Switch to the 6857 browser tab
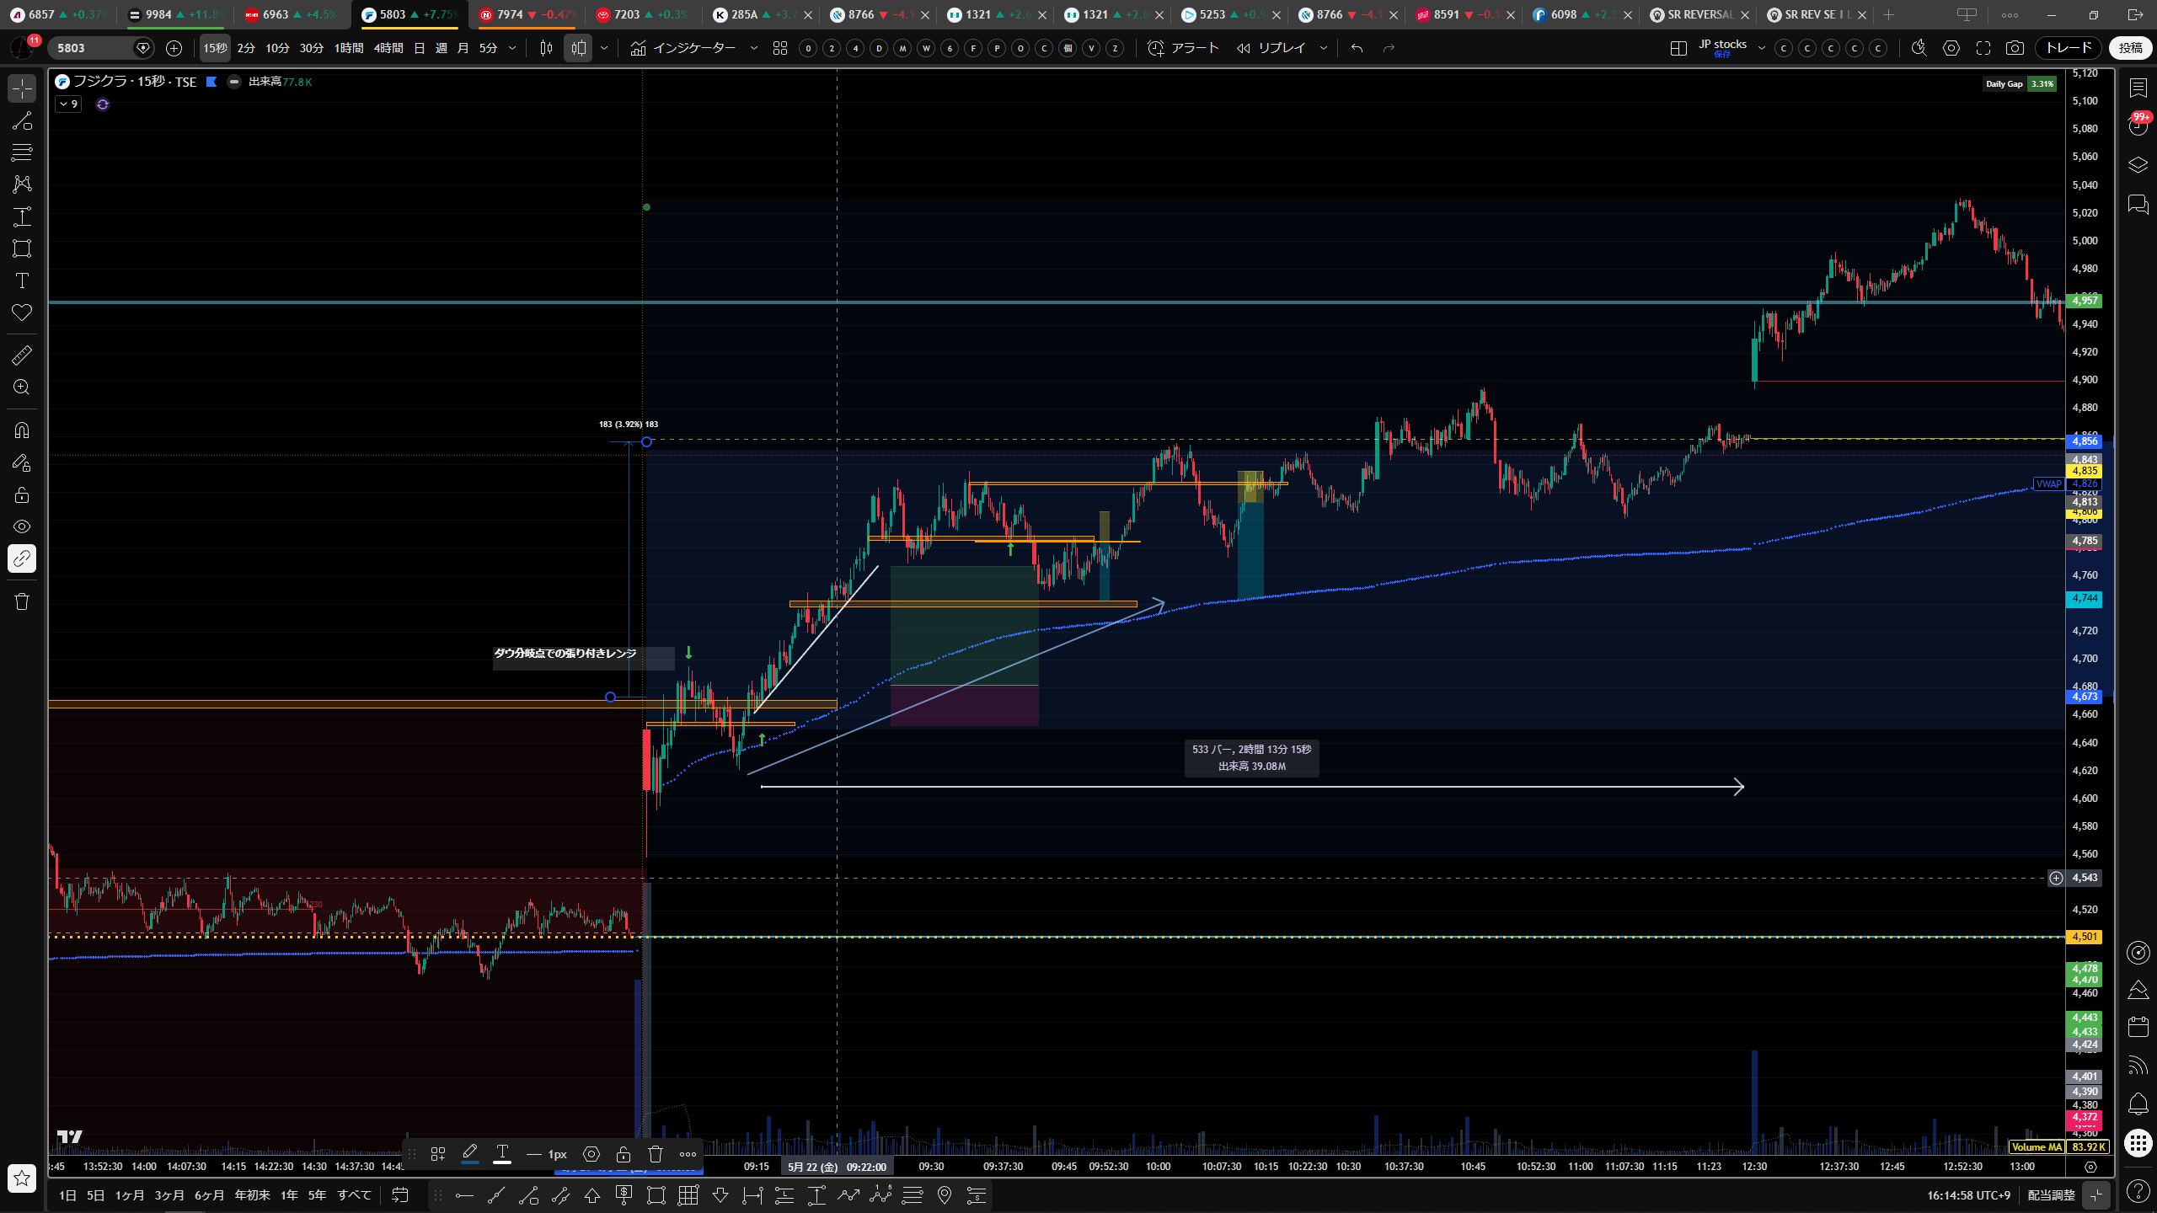The image size is (2157, 1213). click(x=57, y=14)
